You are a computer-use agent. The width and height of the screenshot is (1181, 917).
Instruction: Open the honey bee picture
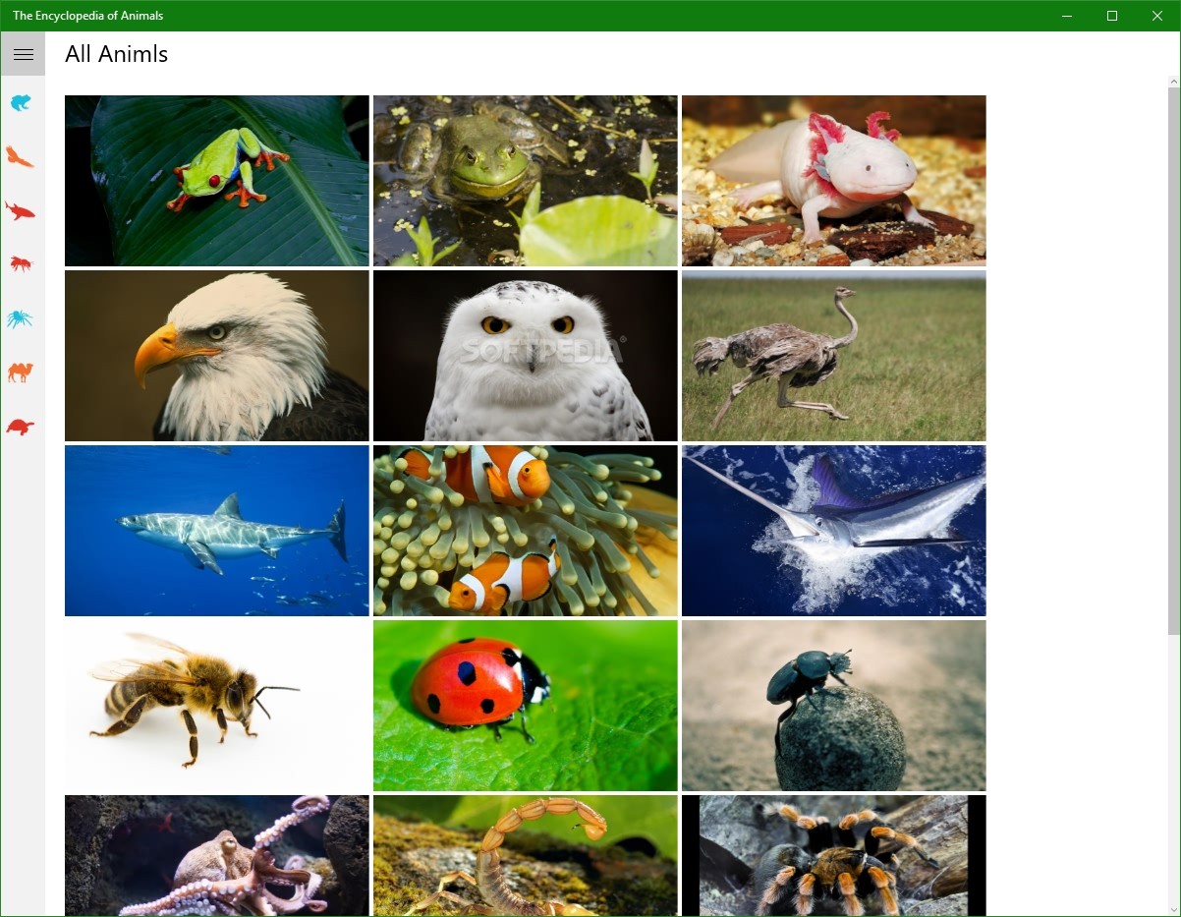[x=217, y=706]
